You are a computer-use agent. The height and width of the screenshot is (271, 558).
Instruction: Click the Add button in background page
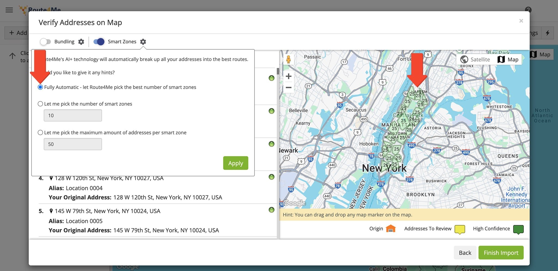tap(17, 33)
